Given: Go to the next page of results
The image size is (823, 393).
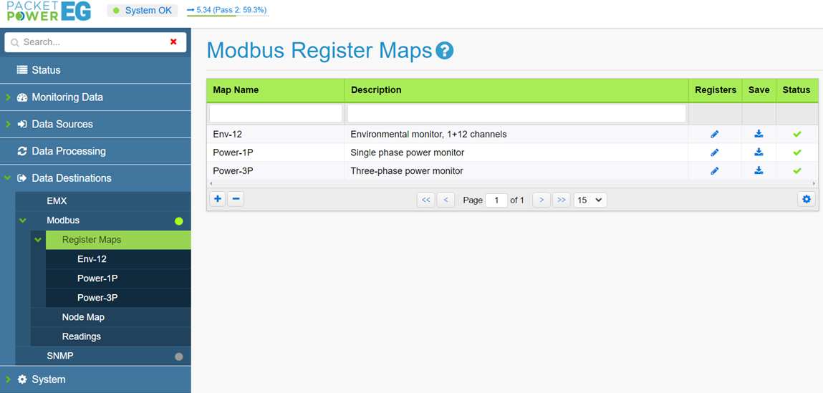Looking at the screenshot, I should click(542, 200).
